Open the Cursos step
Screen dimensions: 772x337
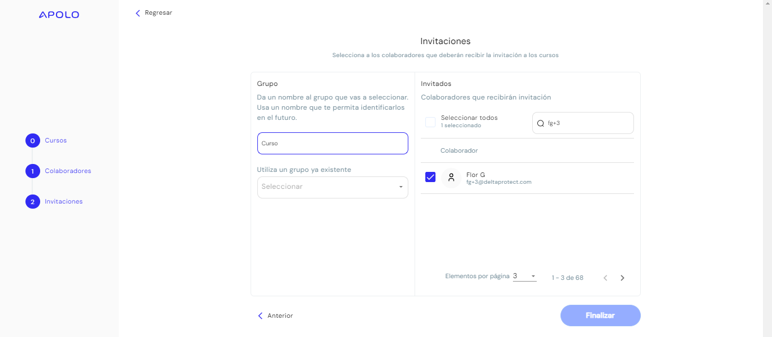pos(56,140)
